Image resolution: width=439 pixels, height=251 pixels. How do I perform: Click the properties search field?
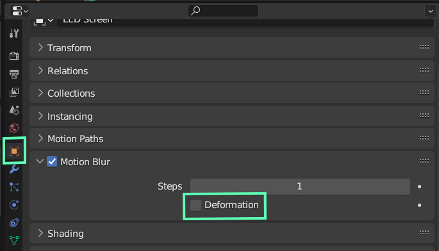coord(223,11)
